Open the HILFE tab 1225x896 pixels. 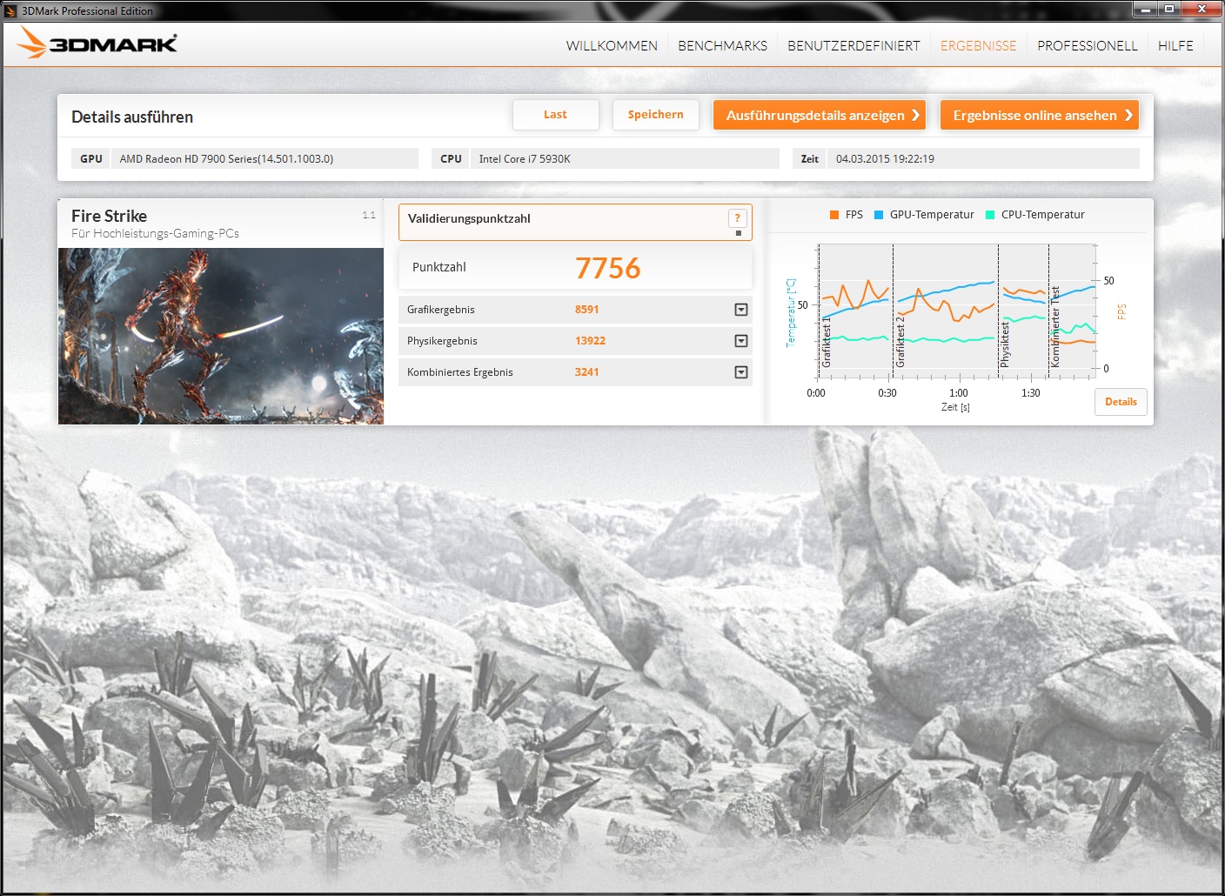(x=1175, y=46)
